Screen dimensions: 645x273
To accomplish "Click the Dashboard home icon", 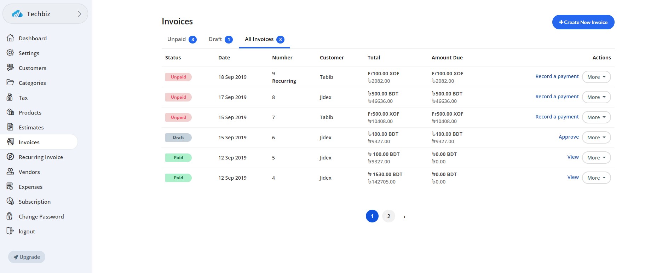I will point(10,38).
